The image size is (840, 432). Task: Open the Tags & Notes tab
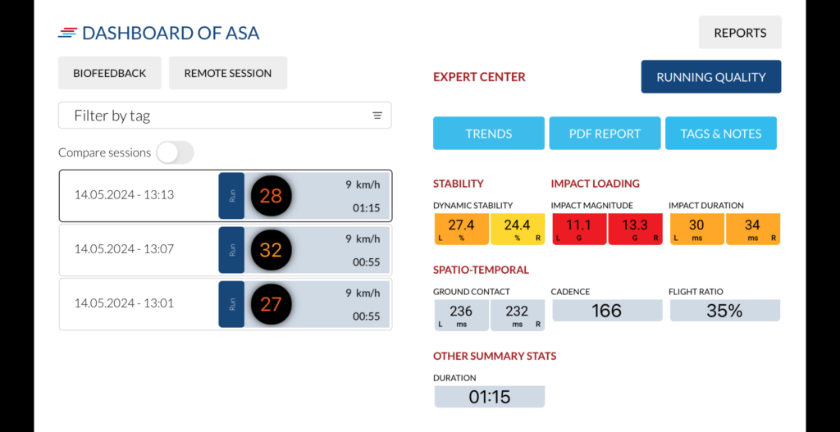(x=720, y=134)
